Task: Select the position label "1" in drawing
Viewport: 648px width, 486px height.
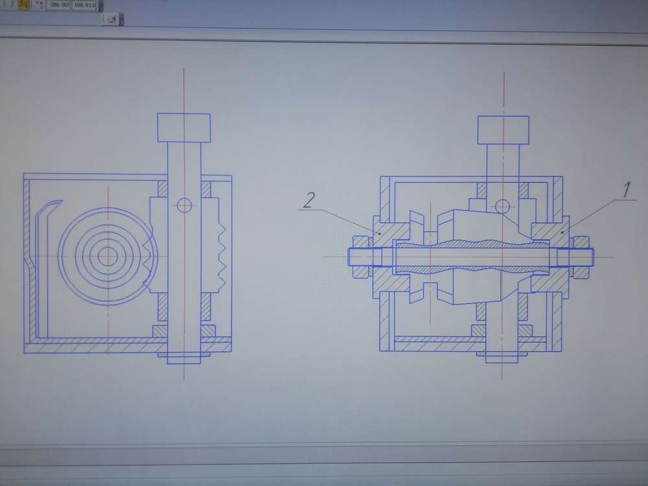Action: coord(626,190)
